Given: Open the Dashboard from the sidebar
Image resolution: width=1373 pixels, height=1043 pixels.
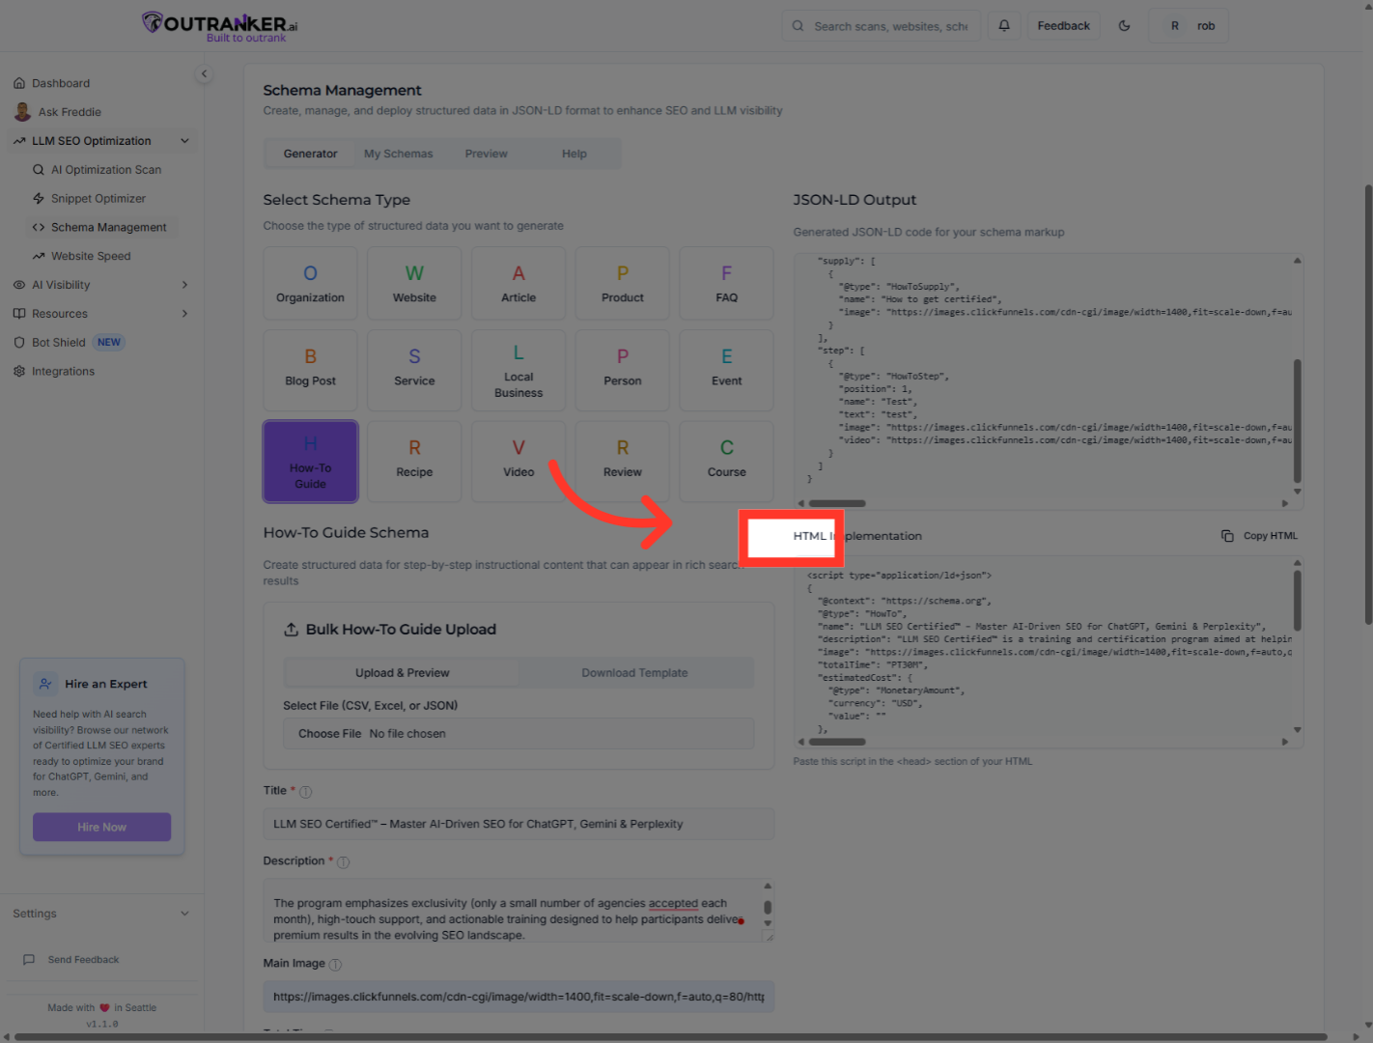Looking at the screenshot, I should pyautogui.click(x=60, y=82).
